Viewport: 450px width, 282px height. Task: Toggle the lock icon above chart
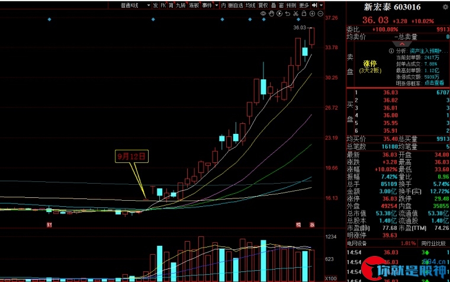(304, 14)
